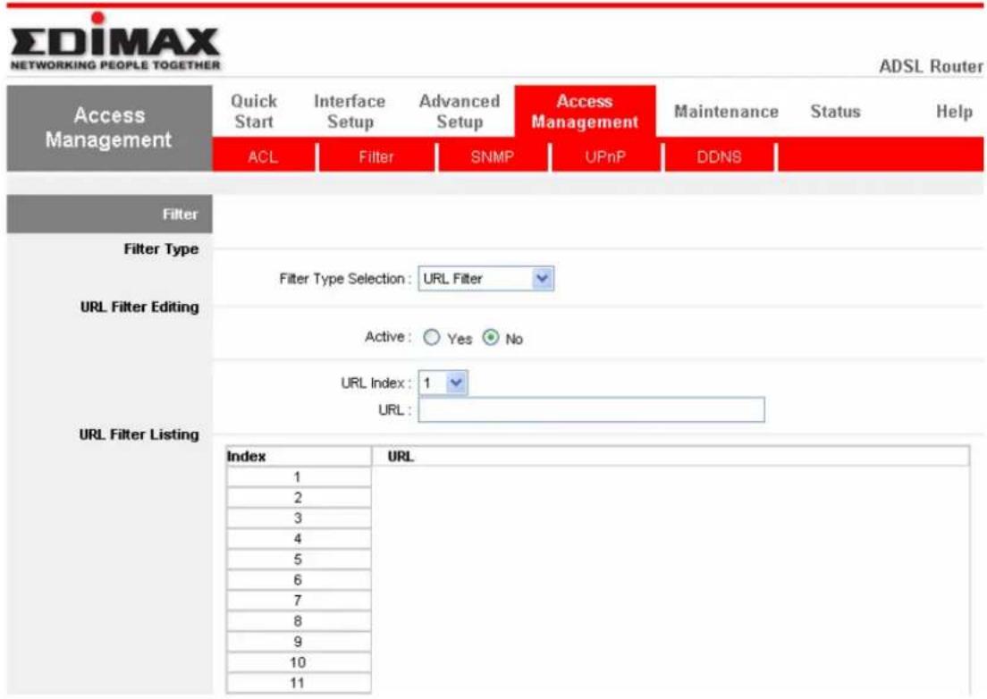
Task: Select listing row with index 4
Action: (299, 539)
